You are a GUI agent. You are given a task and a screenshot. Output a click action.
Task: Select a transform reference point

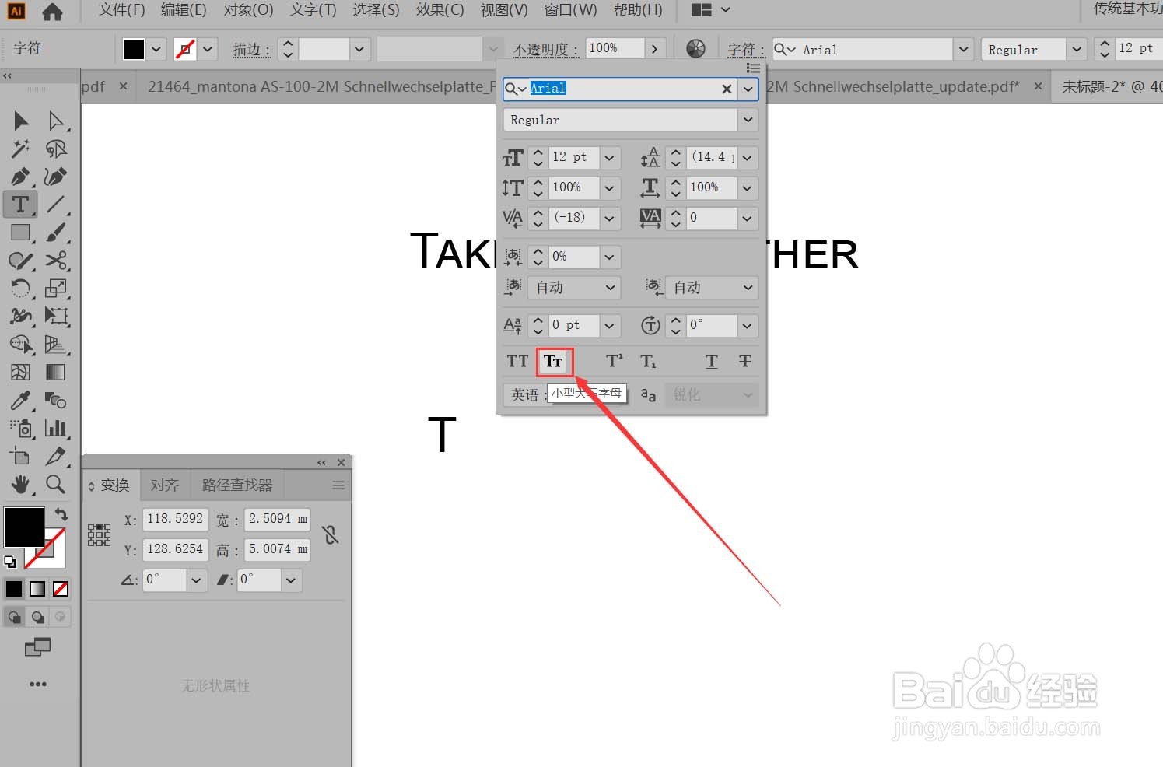(x=100, y=534)
